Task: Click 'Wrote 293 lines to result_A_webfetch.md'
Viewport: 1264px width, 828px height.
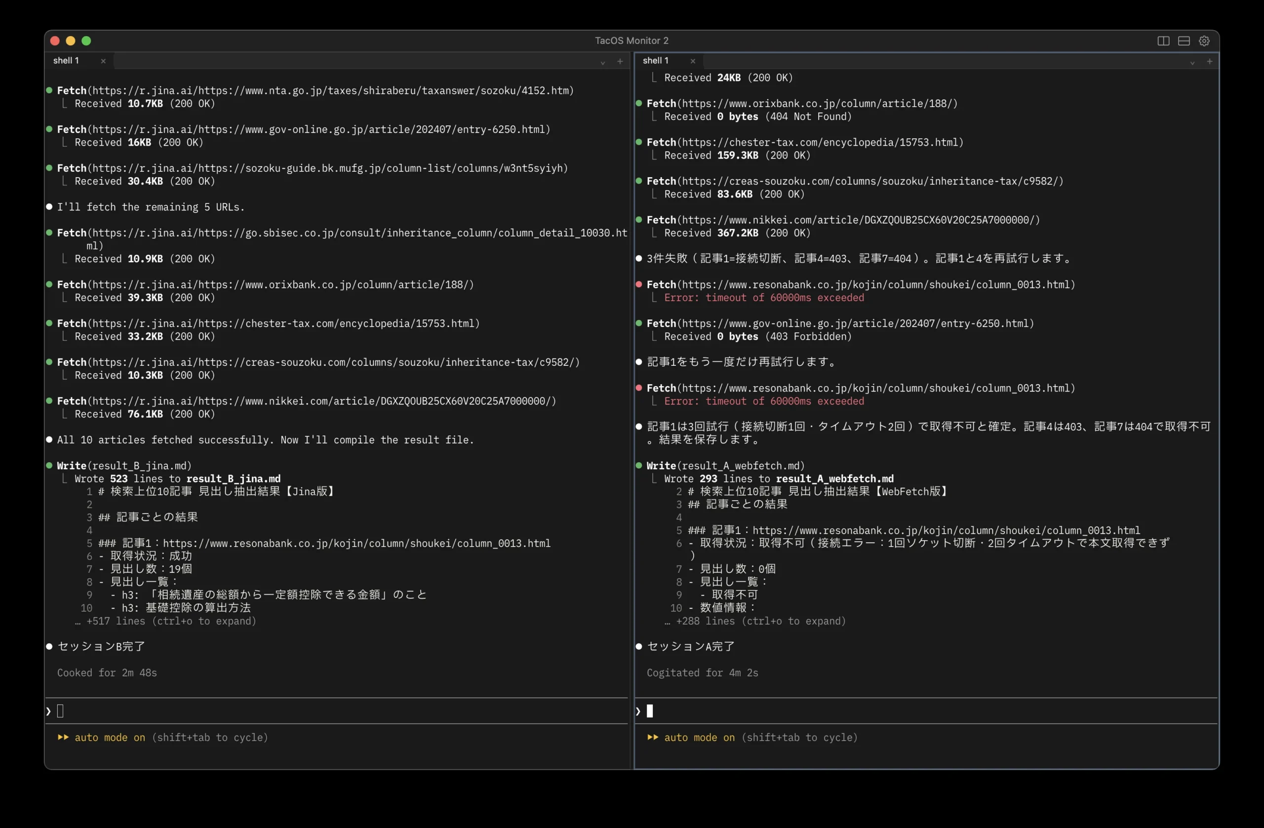Action: (x=779, y=478)
